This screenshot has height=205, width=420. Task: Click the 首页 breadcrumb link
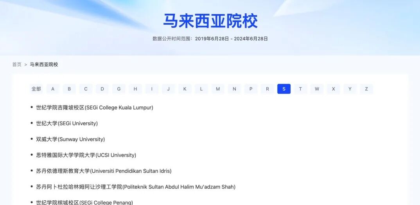pyautogui.click(x=17, y=65)
